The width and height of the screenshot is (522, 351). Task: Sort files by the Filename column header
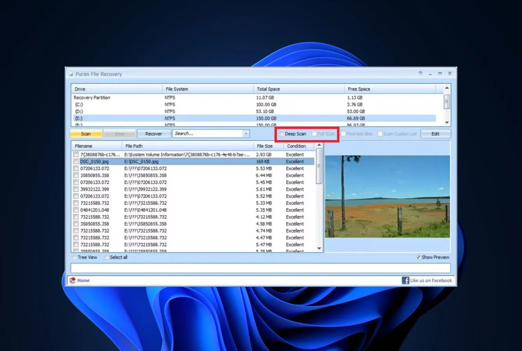click(x=97, y=146)
